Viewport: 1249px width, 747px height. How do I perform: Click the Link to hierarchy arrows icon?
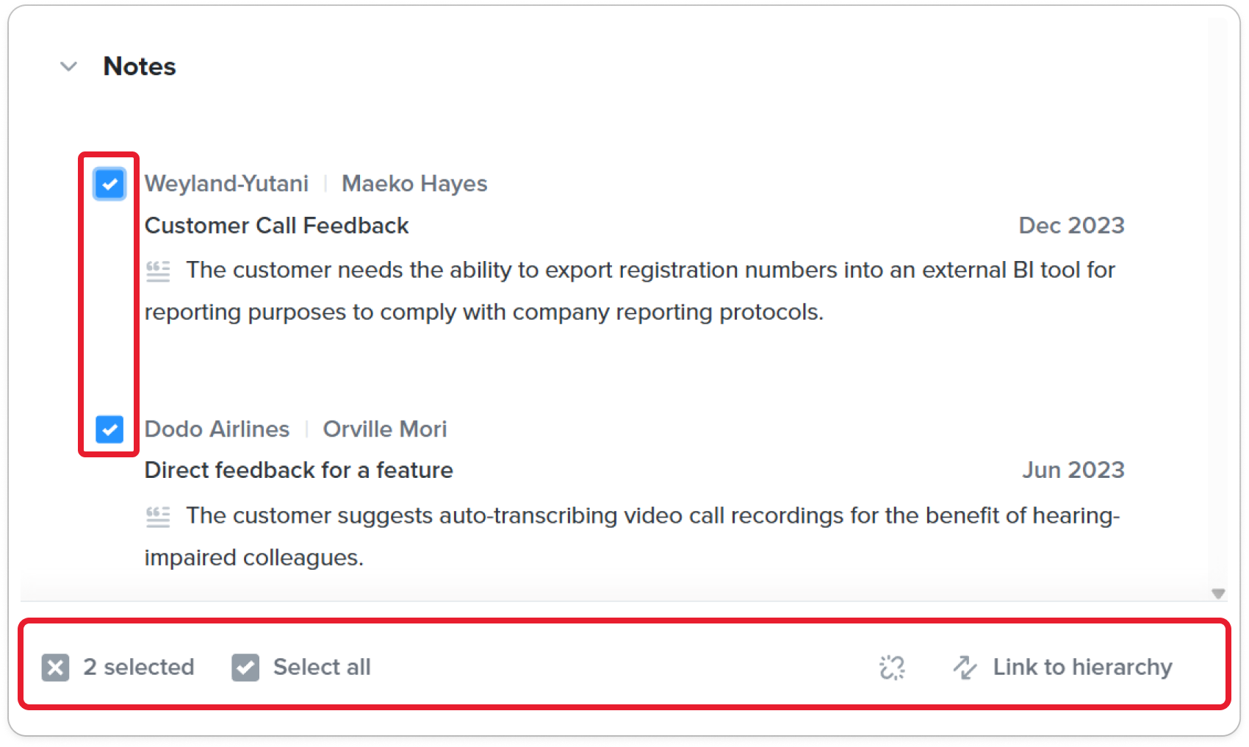965,668
